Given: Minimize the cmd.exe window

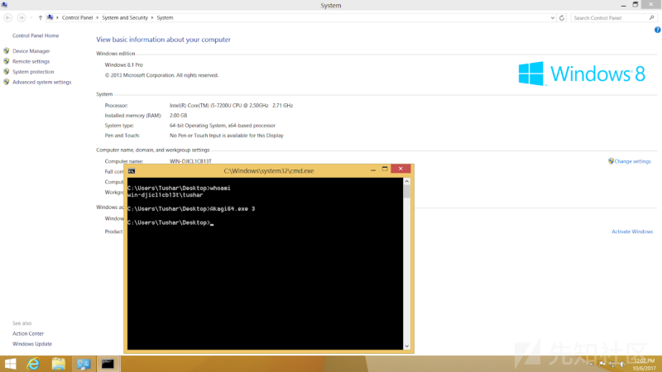Looking at the screenshot, I should coord(373,169).
